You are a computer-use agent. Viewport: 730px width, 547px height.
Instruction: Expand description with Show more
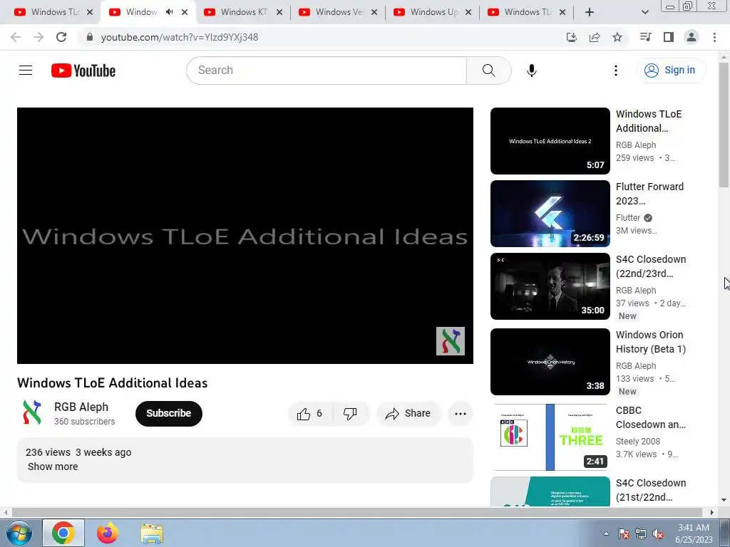pos(53,467)
